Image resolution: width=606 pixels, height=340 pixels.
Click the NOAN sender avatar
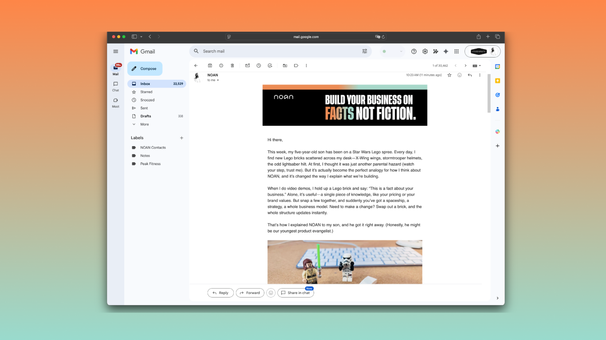coord(197,77)
